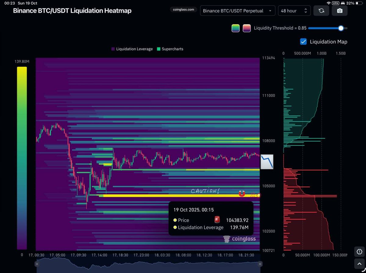Click the 00:23 clock in status bar
This screenshot has width=366, height=273.
click(9, 3)
